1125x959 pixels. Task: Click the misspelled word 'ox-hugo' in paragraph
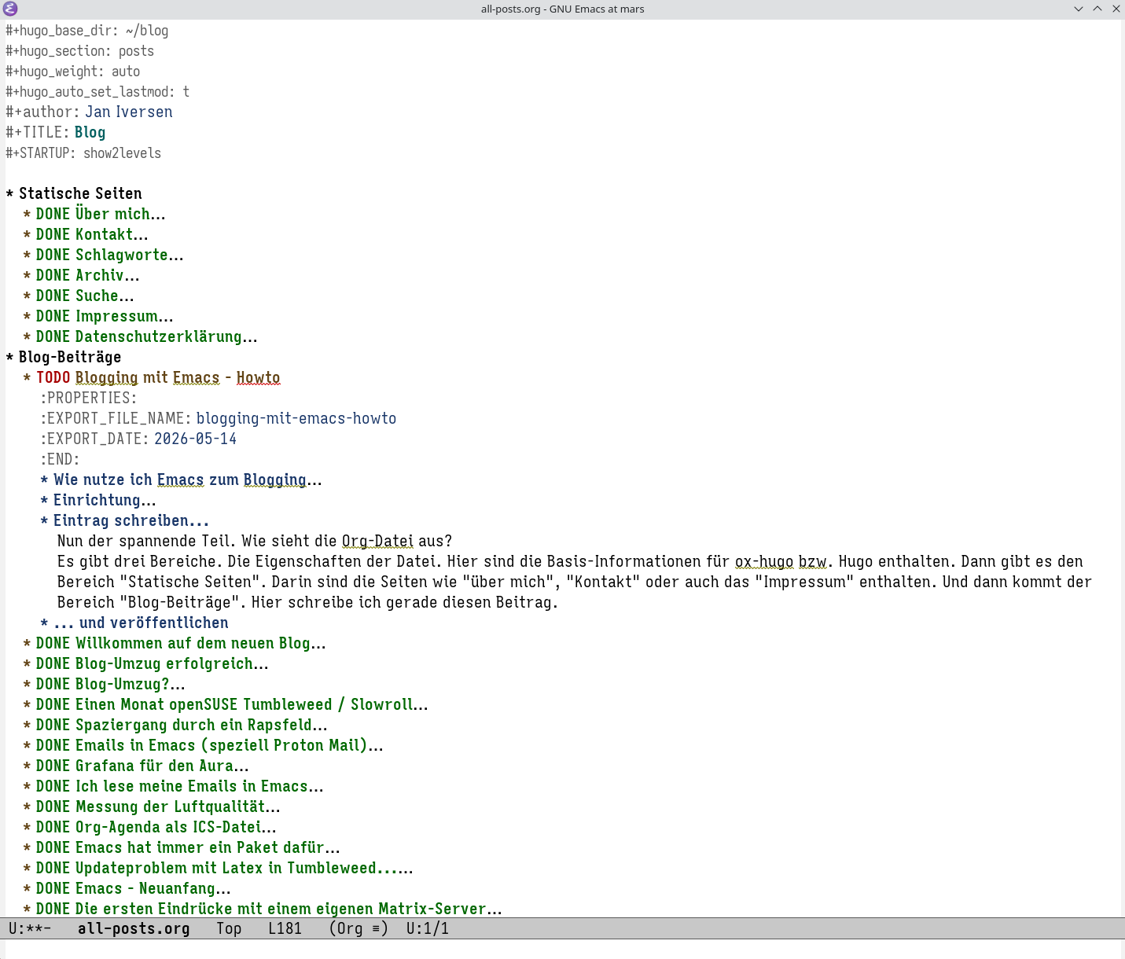(x=764, y=561)
